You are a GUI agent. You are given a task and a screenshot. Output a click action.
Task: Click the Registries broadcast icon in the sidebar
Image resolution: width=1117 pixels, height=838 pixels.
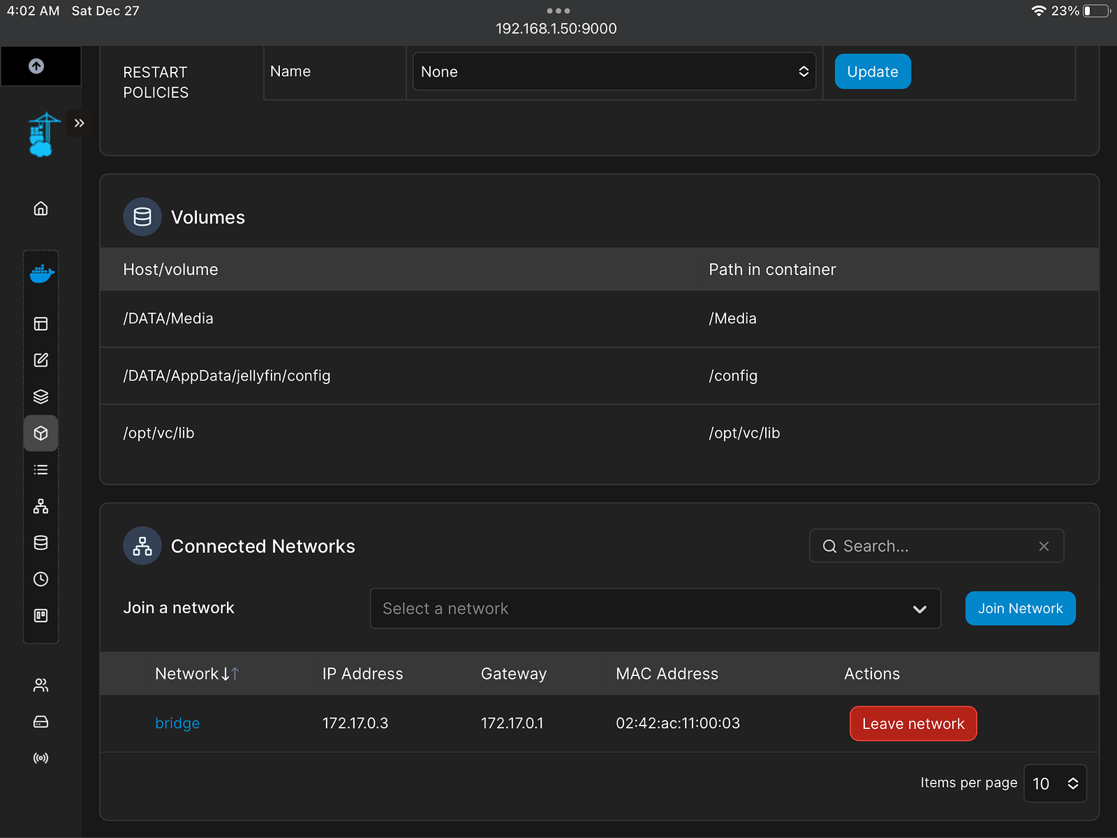point(40,758)
